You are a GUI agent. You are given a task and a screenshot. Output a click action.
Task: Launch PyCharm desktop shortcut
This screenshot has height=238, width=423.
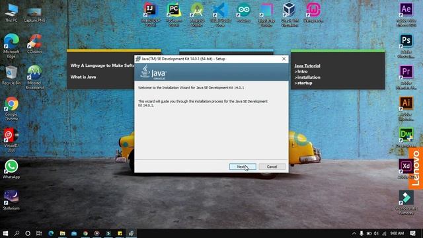pyautogui.click(x=174, y=15)
